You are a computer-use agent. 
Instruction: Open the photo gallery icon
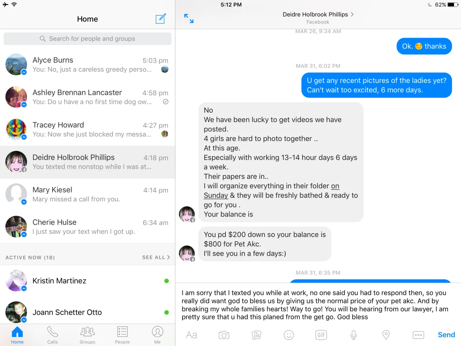(256, 335)
